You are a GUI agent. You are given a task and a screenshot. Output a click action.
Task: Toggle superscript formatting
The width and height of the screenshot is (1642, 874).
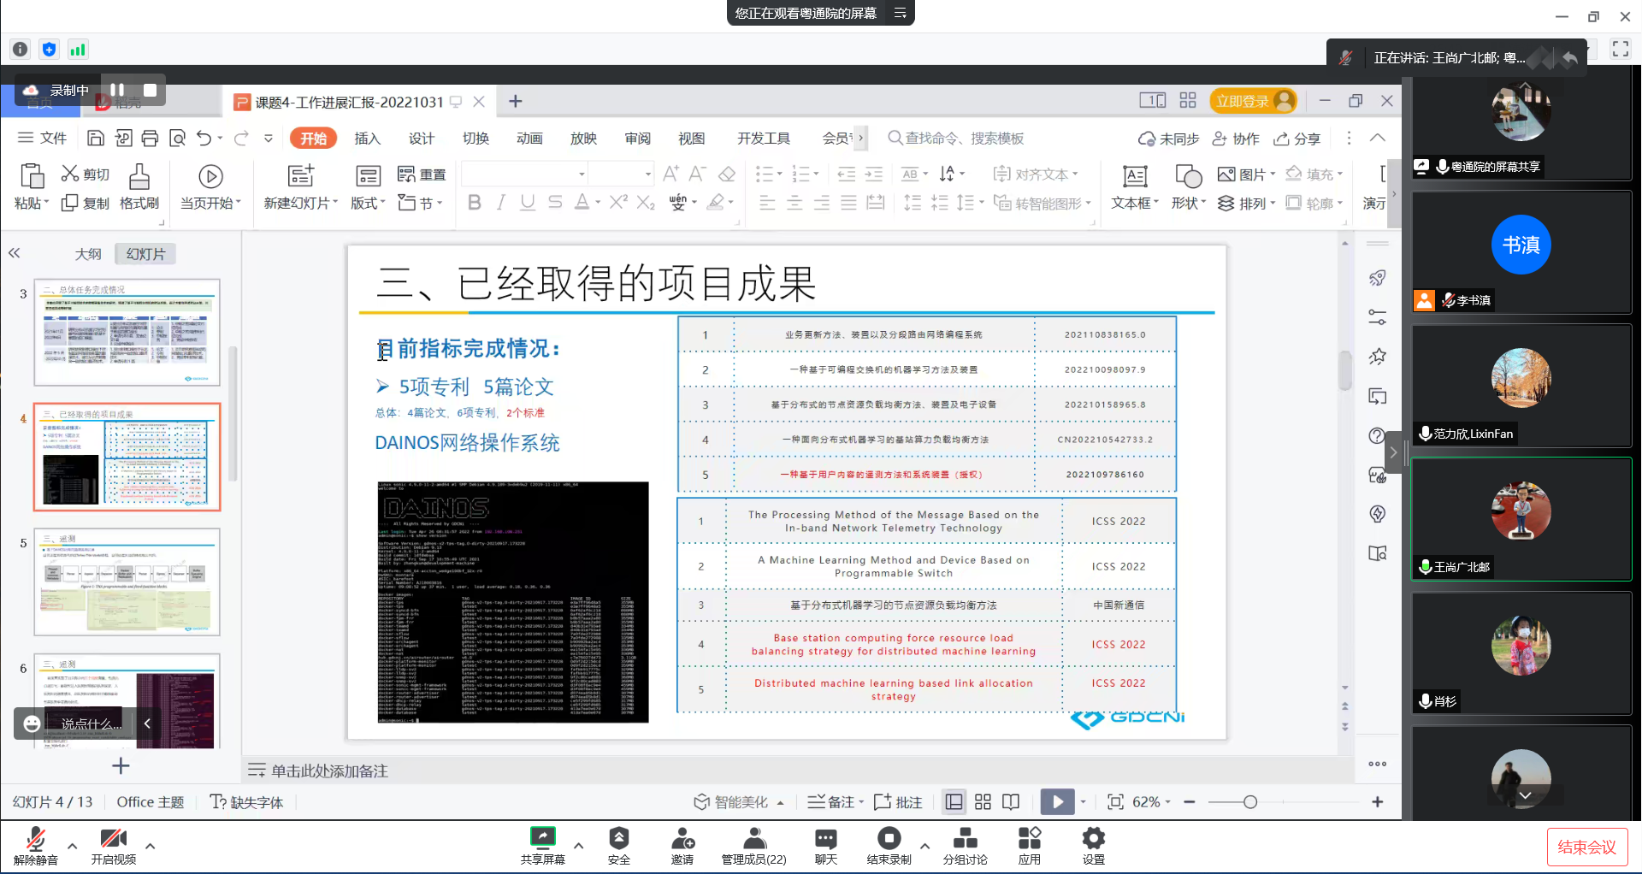(x=618, y=202)
